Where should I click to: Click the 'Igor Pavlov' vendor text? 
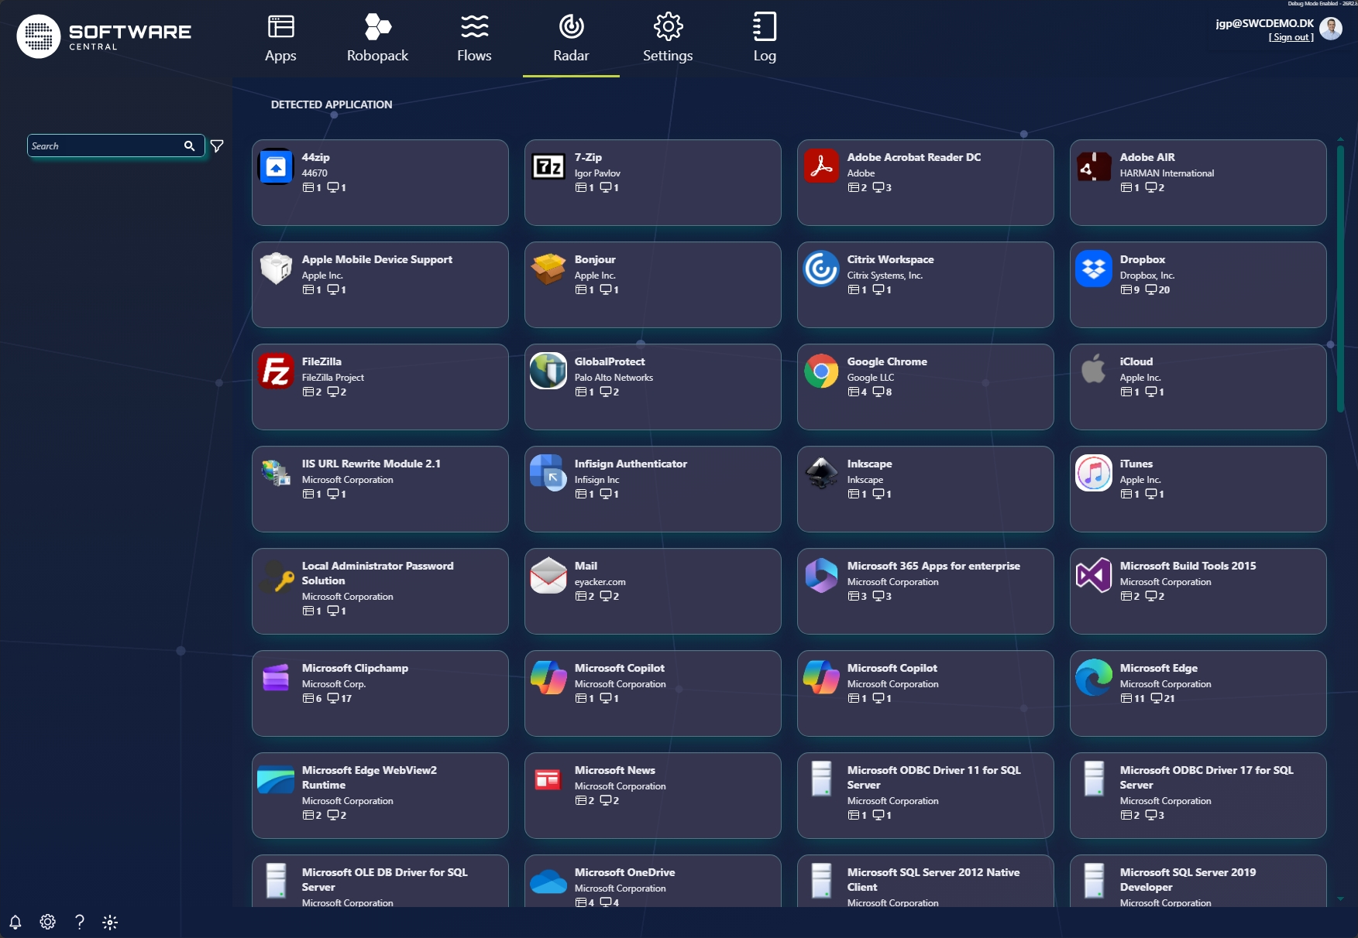click(597, 173)
